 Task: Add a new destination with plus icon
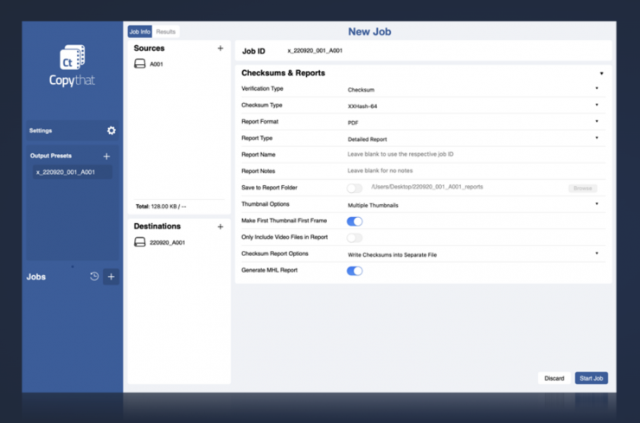click(x=221, y=227)
